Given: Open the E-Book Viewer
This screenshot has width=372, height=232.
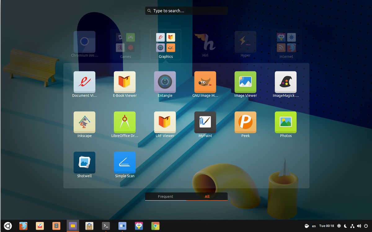Looking at the screenshot, I should point(125,82).
